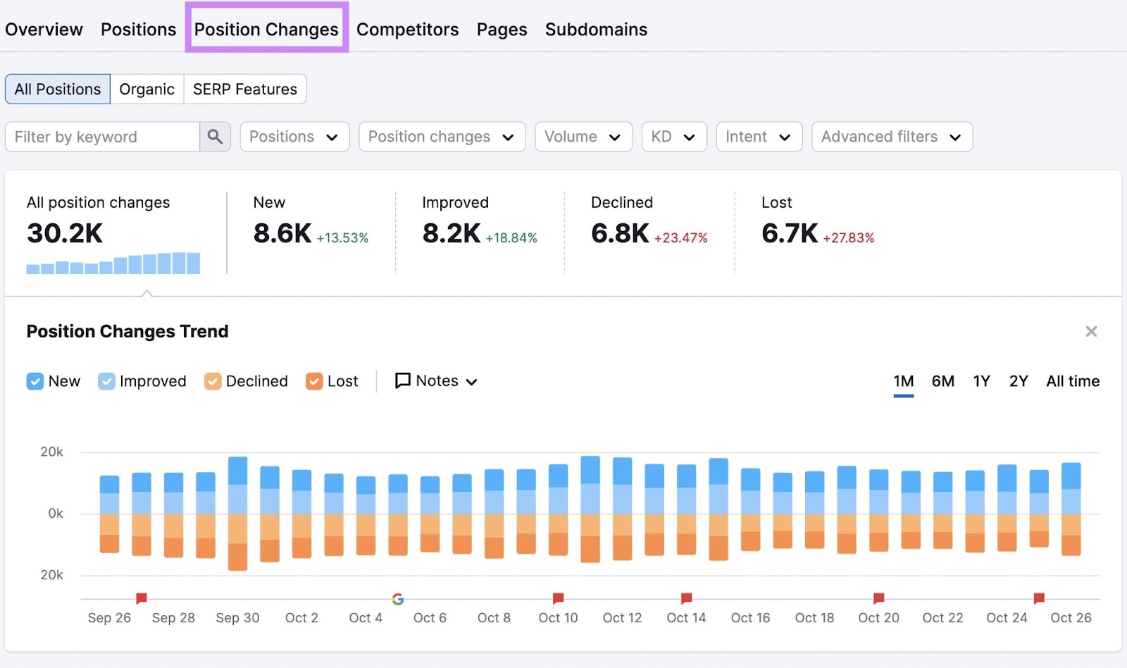This screenshot has height=668, width=1127.
Task: Click the red note marker near Oct 20
Action: (x=878, y=598)
